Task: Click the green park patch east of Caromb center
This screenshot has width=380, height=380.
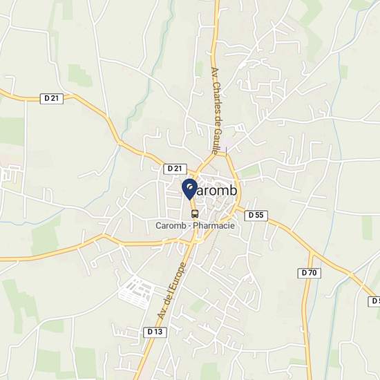Action: click(x=250, y=171)
